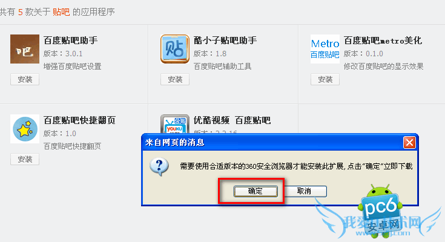
Task: Open the 酷小子贴吧助手 title link
Action: click(225, 41)
